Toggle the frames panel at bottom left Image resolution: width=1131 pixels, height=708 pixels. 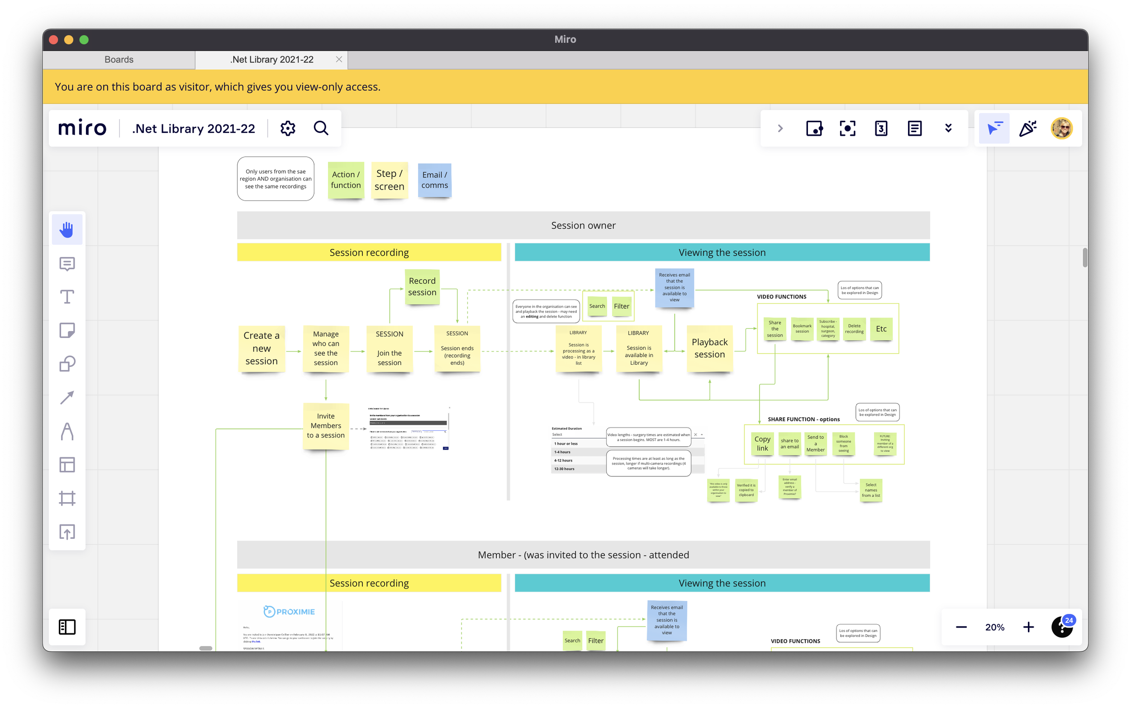(x=67, y=627)
